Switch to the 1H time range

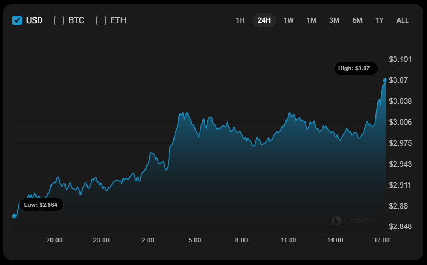coord(240,20)
